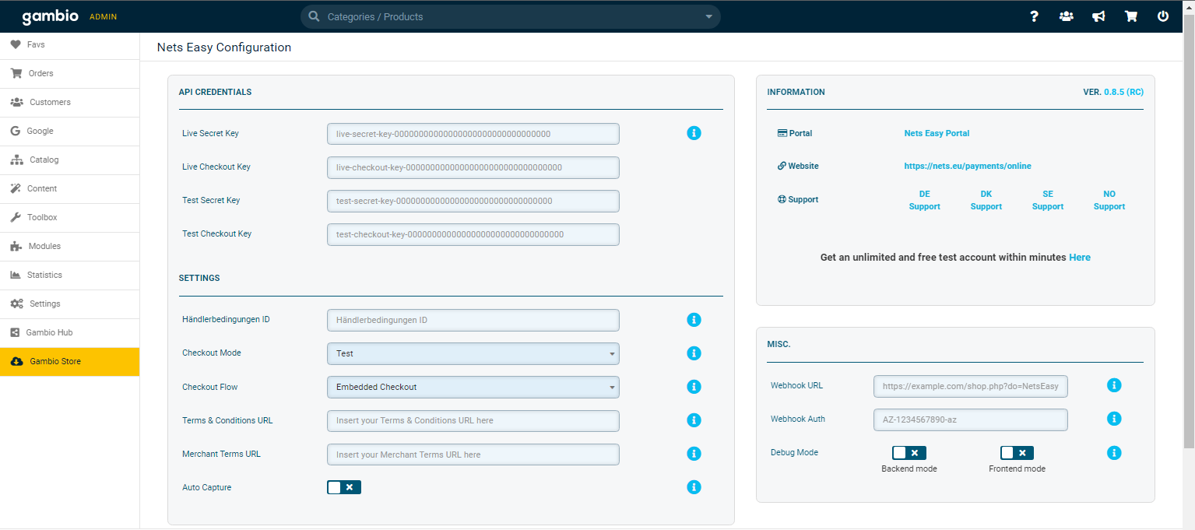Click the Catalog sitemap icon
The width and height of the screenshot is (1195, 530).
[16, 160]
